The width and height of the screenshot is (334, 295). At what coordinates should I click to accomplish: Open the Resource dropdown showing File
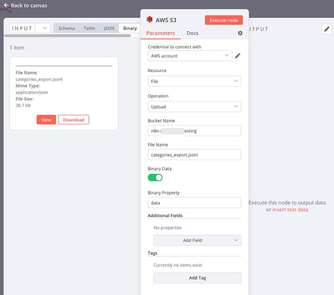194,81
